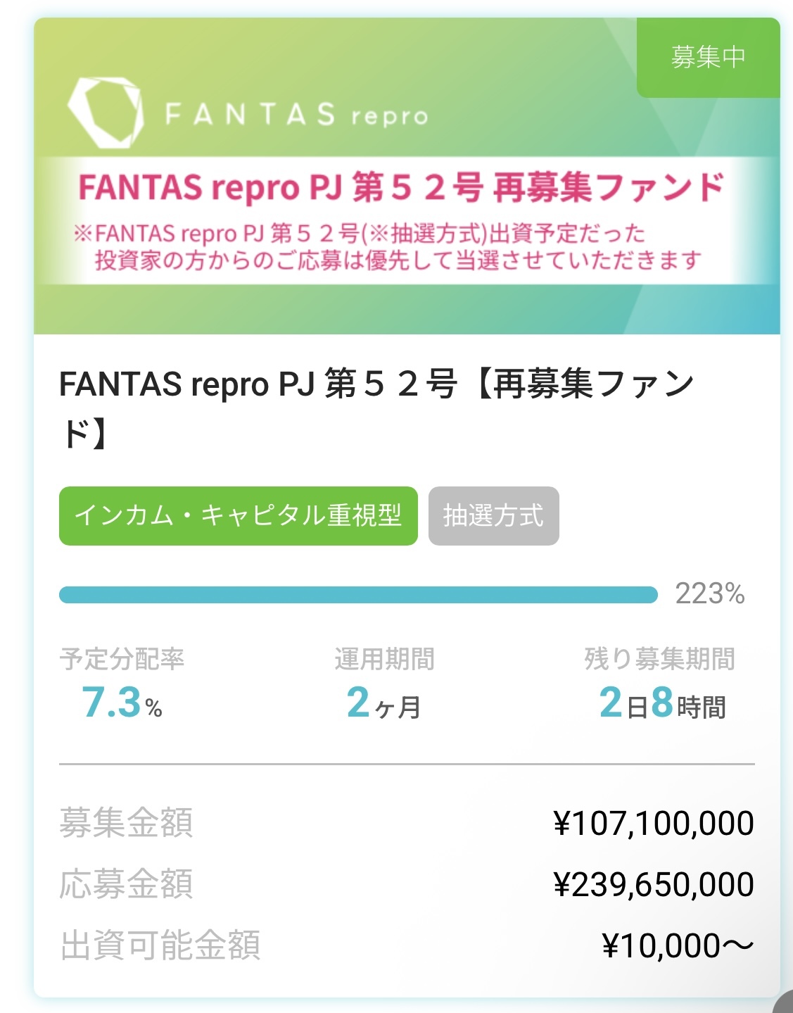Screen dimensions: 793x1013
Task: Click the gray floating button at bottom-right corner
Action: 784,1002
